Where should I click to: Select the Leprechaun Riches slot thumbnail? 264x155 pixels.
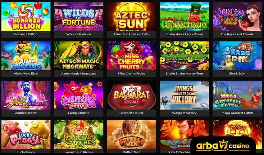[79, 134]
